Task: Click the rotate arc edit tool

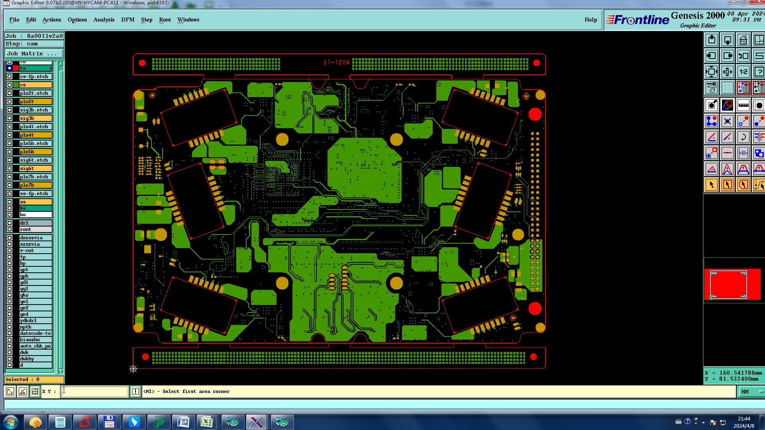Action: click(x=743, y=137)
